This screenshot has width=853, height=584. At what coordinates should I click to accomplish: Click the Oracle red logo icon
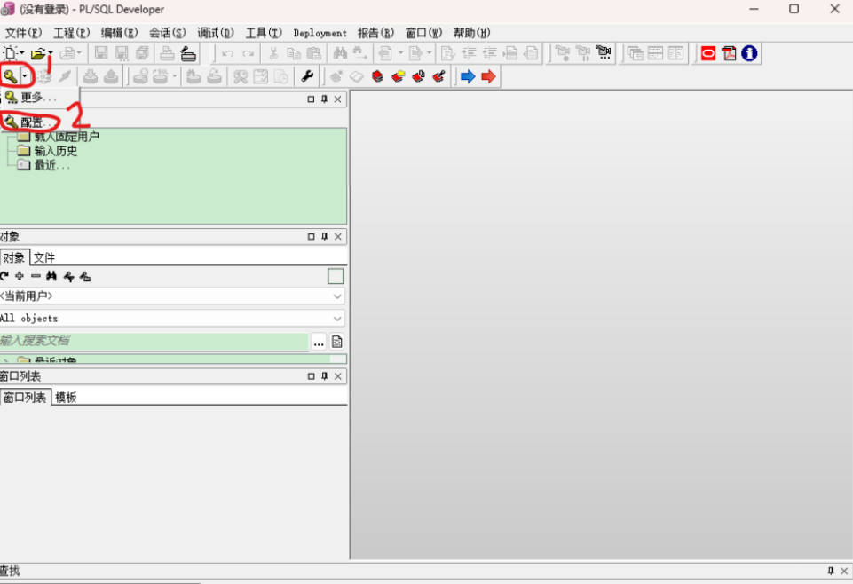pyautogui.click(x=708, y=53)
